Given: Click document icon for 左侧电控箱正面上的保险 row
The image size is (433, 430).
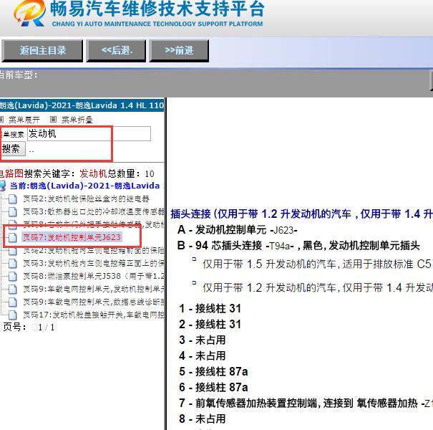Looking at the screenshot, I should coord(12,263).
